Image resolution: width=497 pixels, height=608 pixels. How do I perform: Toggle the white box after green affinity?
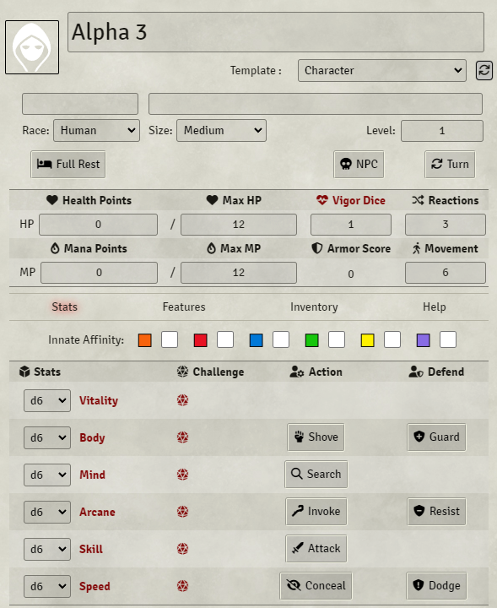click(x=337, y=340)
